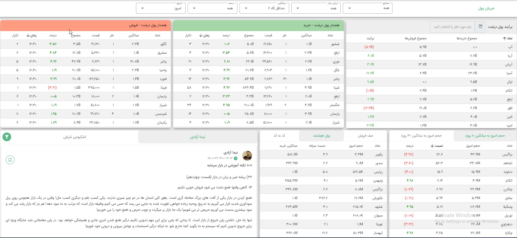
Task: Open the میانگین dropdown set to حداقل
Action: click(x=264, y=8)
